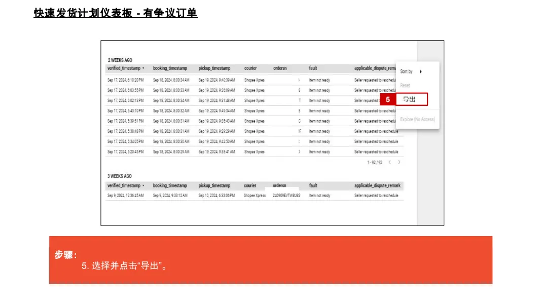Click booking_timestamp header in 3 WEEKS AGO table

pos(170,185)
